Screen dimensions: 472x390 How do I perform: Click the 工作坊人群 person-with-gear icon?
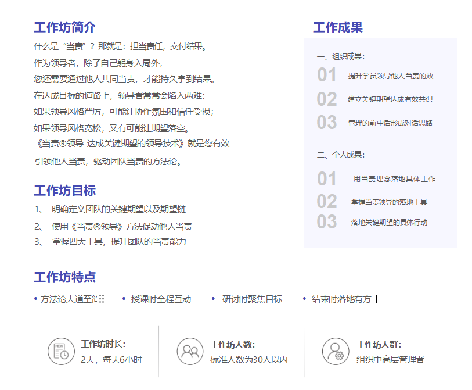336,351
